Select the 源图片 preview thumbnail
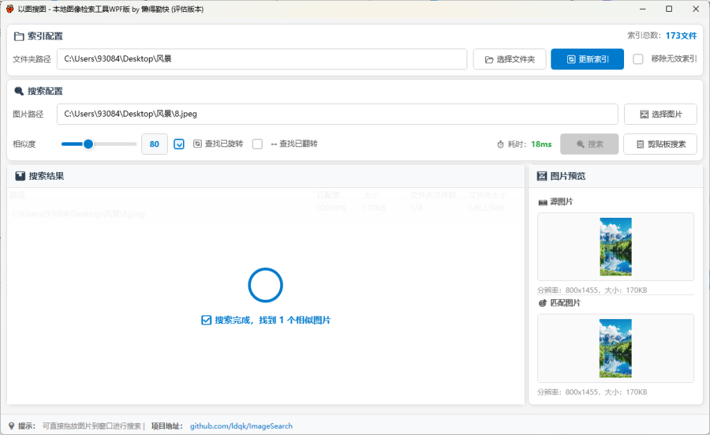Viewport: 710px width, 435px height. click(615, 246)
